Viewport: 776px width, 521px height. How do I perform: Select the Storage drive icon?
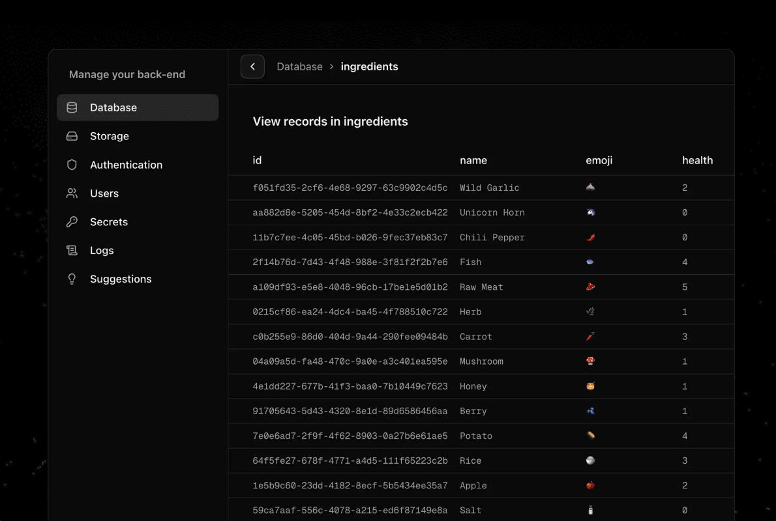tap(72, 136)
